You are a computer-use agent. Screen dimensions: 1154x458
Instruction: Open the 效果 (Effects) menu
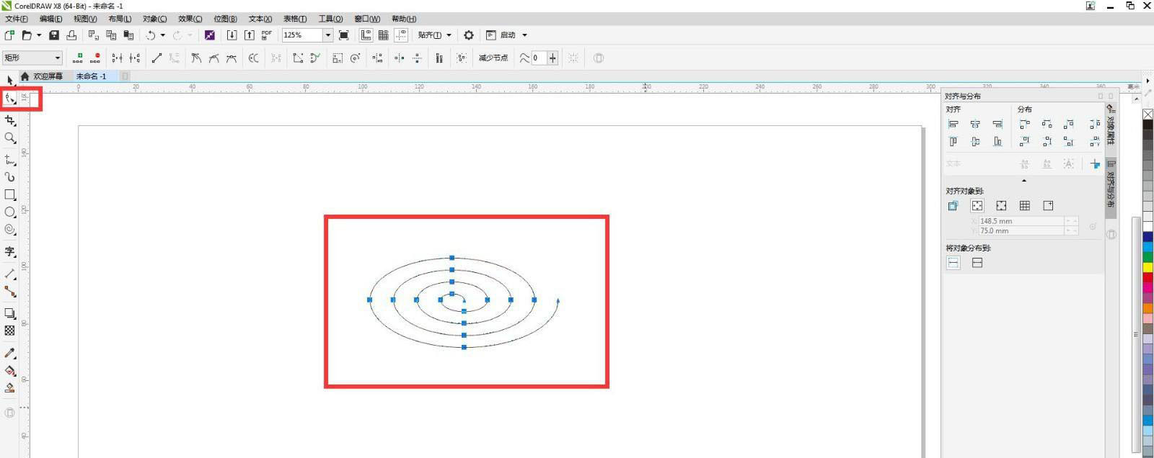(190, 19)
